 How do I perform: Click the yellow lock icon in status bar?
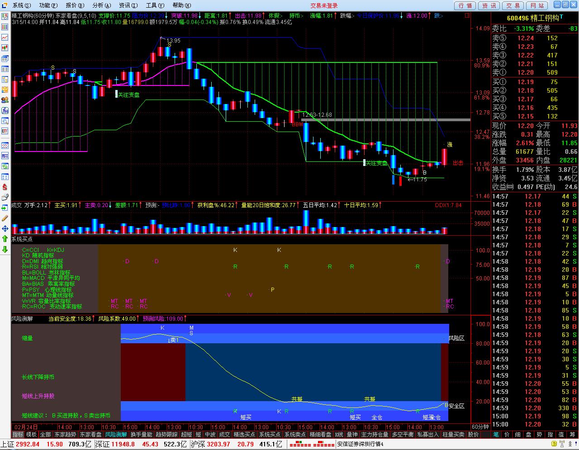click(553, 444)
